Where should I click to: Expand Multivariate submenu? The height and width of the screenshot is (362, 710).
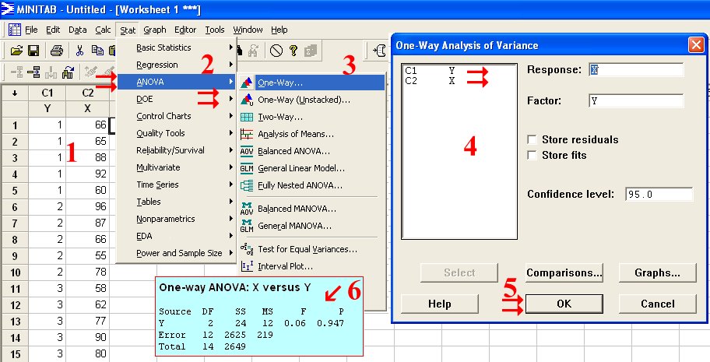point(177,167)
